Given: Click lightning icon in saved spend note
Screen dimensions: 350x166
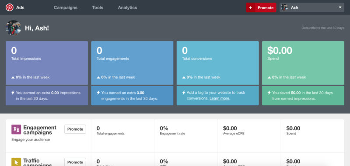Looking at the screenshot, I should click(x=269, y=93).
